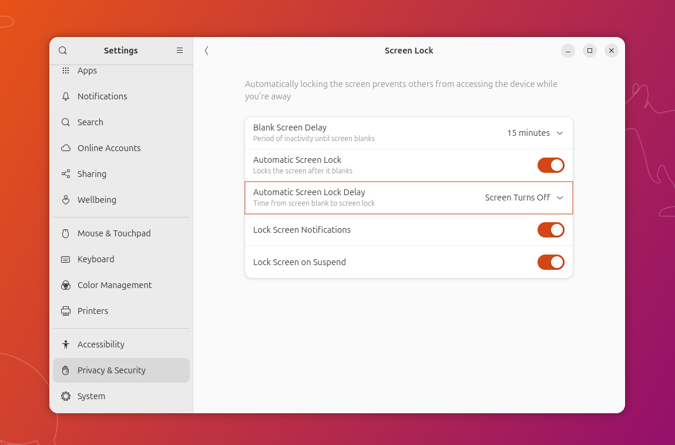
Task: Open Mouse & Touchpad settings
Action: pyautogui.click(x=122, y=233)
